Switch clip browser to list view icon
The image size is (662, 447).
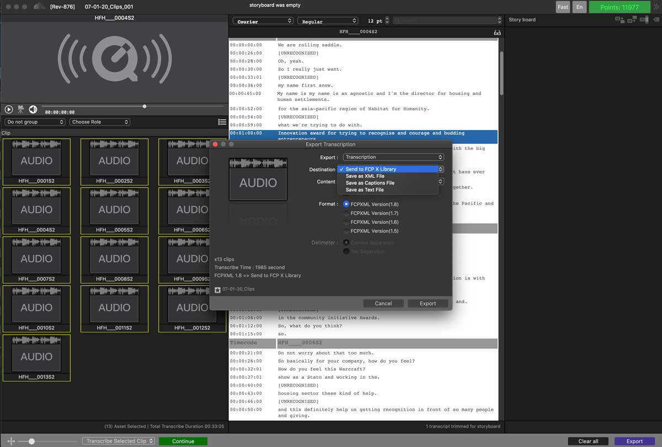pyautogui.click(x=222, y=122)
